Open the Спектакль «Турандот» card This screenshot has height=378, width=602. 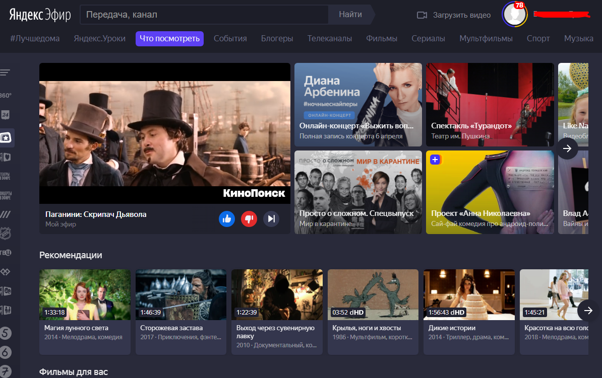(490, 105)
